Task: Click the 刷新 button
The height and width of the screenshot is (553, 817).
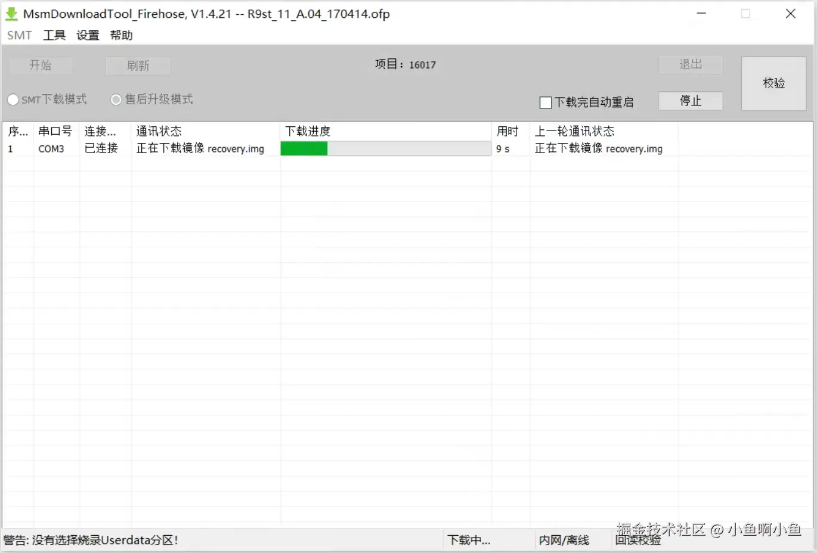Action: [138, 66]
